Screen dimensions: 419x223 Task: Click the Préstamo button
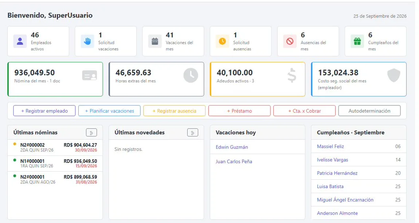[239, 111]
